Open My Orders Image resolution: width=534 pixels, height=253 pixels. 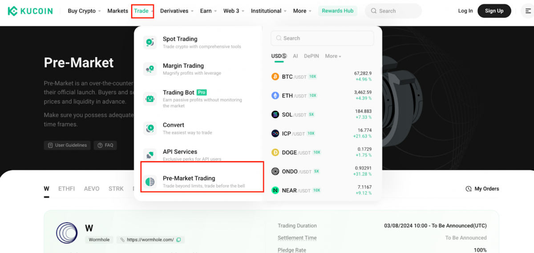point(482,189)
